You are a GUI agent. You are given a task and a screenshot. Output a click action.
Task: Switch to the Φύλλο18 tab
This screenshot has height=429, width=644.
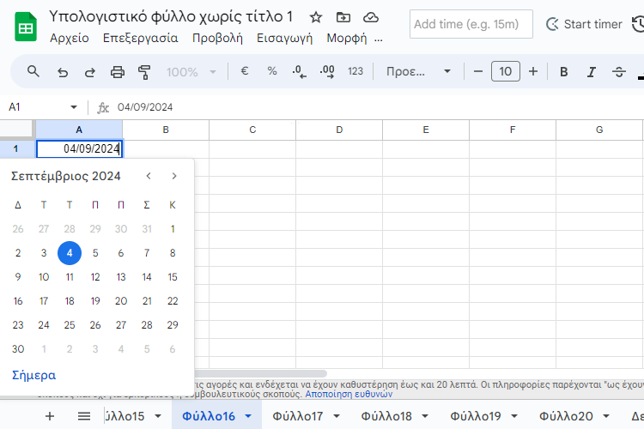(x=386, y=416)
